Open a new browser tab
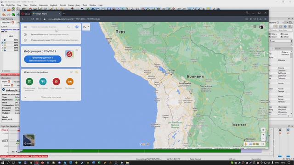 [64, 14]
